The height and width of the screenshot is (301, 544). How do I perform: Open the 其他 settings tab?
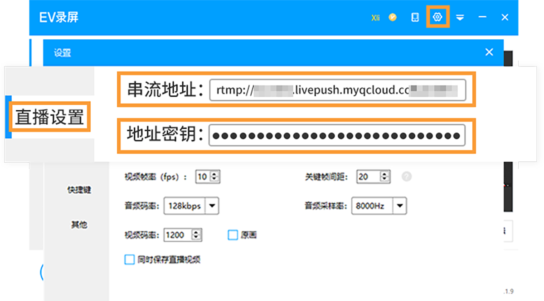coord(79,225)
